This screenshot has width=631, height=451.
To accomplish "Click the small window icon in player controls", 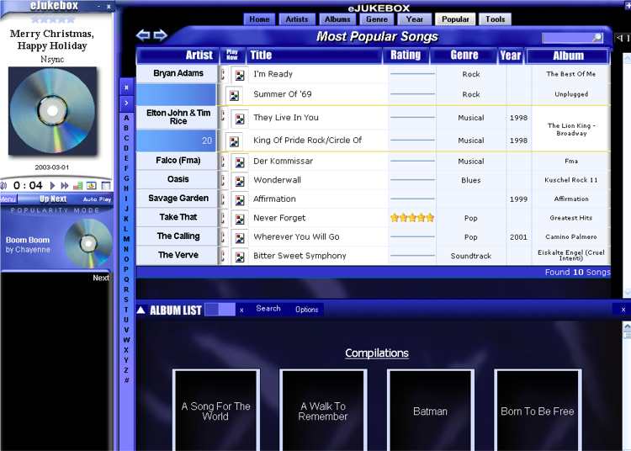I will coord(105,185).
